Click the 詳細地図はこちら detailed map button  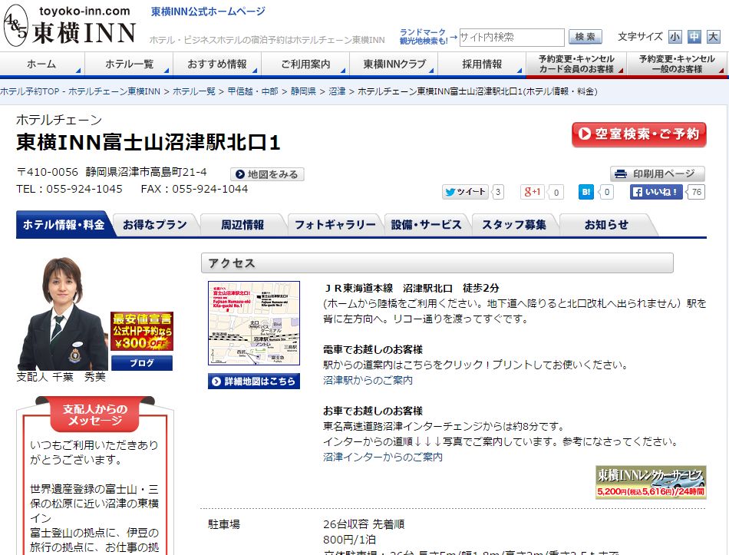[254, 382]
